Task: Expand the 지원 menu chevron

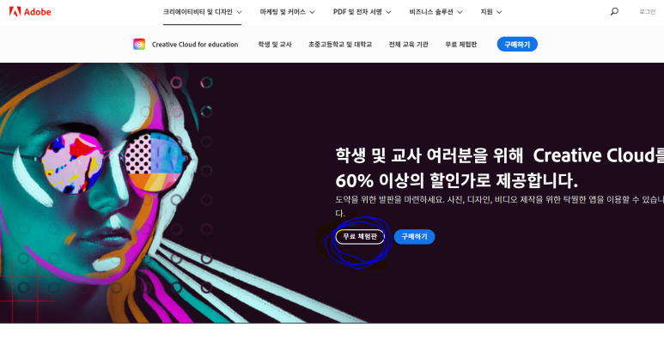Action: 499,12
